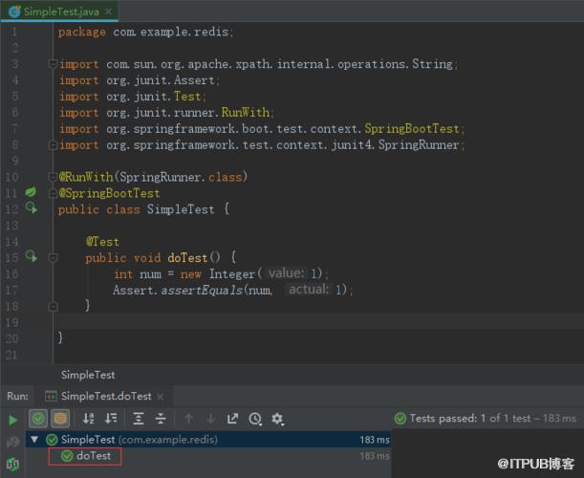Sort test results by duration
Screen dimensions: 584x478
click(x=111, y=419)
